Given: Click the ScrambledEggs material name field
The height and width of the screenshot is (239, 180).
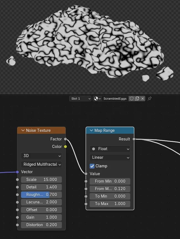Looking at the screenshot, I should [x=115, y=99].
